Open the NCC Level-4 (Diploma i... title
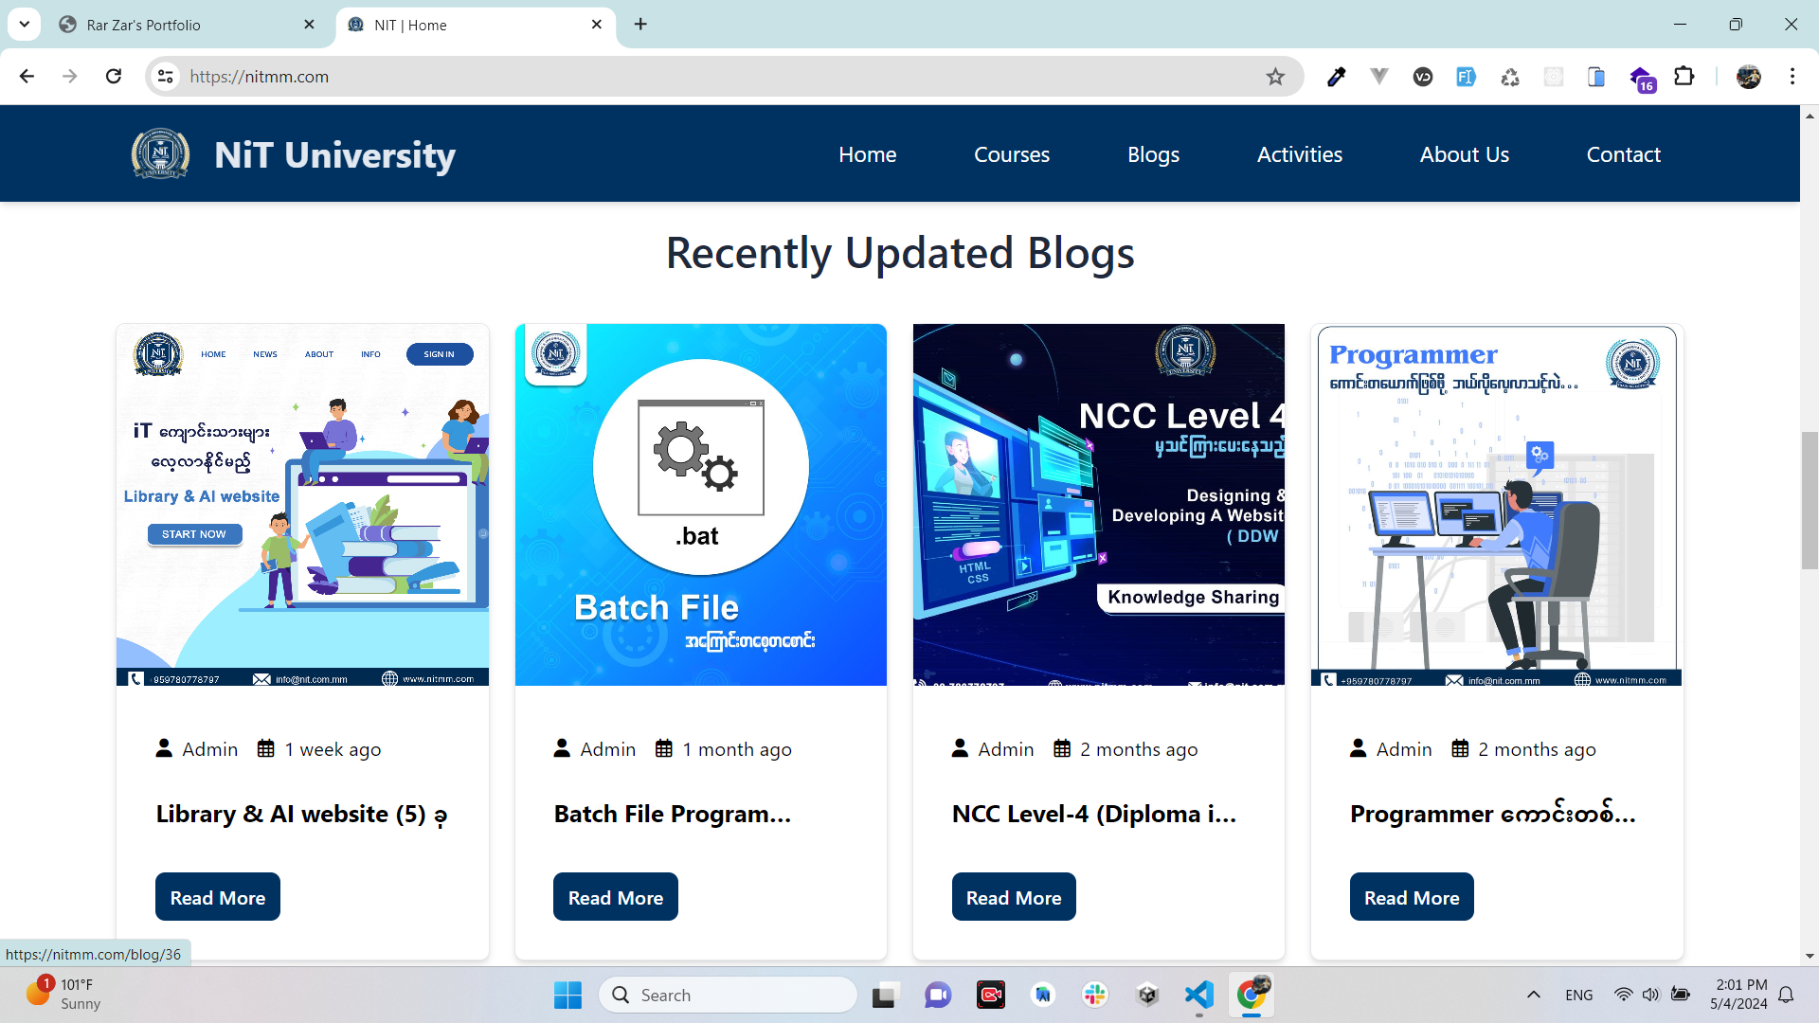Image resolution: width=1819 pixels, height=1023 pixels. [1093, 815]
